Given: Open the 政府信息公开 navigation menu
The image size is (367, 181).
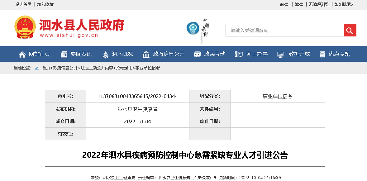Looking at the screenshot, I should [x=169, y=54].
